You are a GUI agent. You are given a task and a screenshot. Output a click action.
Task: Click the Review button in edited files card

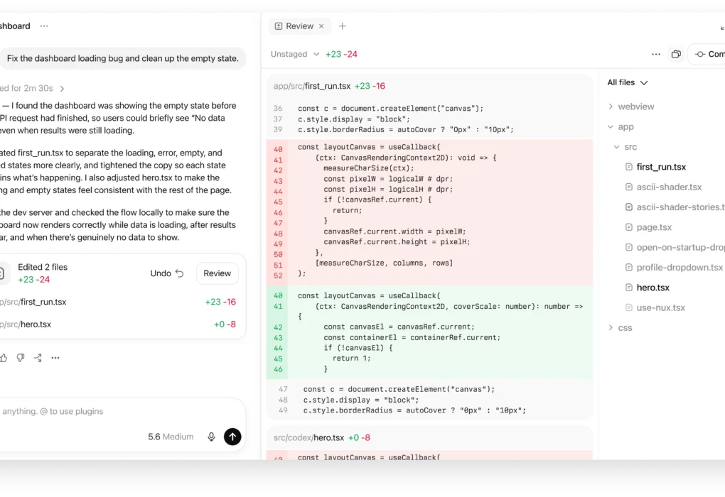pos(217,273)
